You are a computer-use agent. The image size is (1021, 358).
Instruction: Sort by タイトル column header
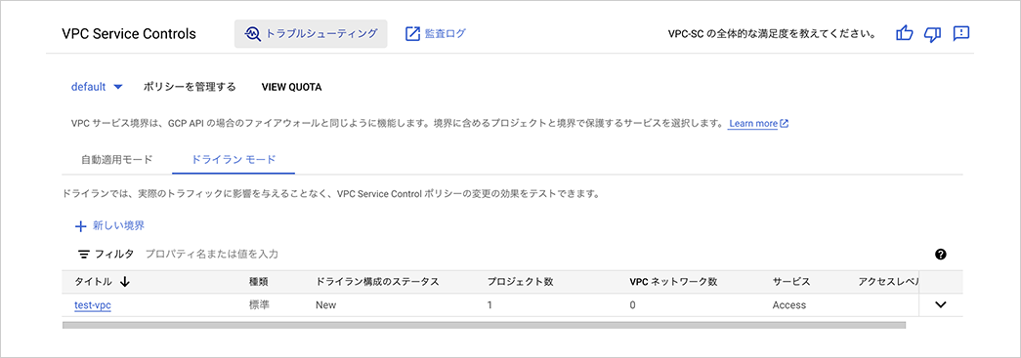(x=103, y=282)
